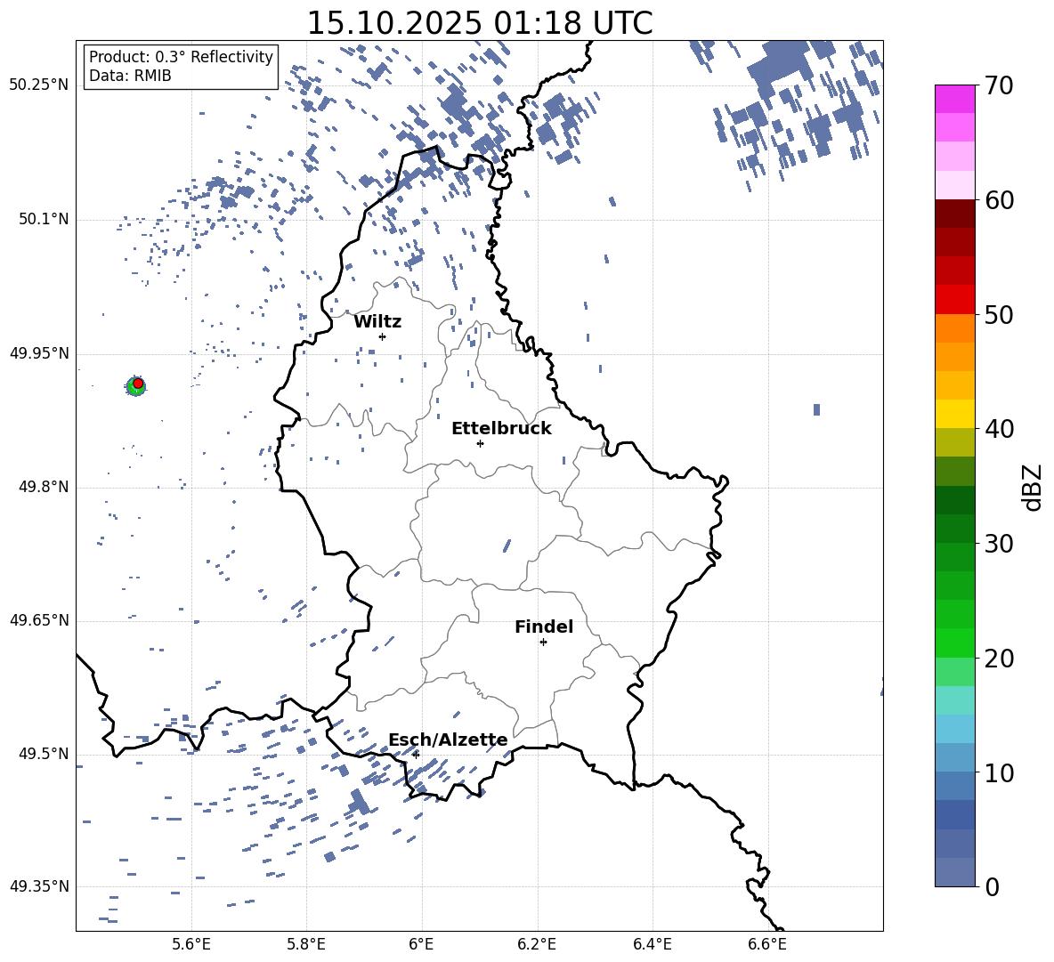Viewport: 1054px width, 962px height.
Task: Click the Esch/Alzette station label
Action: pyautogui.click(x=449, y=740)
